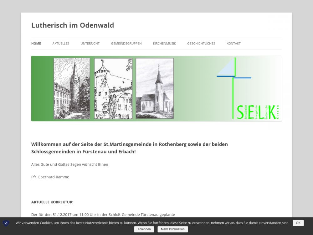The image size is (313, 235).
Task: Accept cookies with the OK button
Action: pyautogui.click(x=298, y=223)
